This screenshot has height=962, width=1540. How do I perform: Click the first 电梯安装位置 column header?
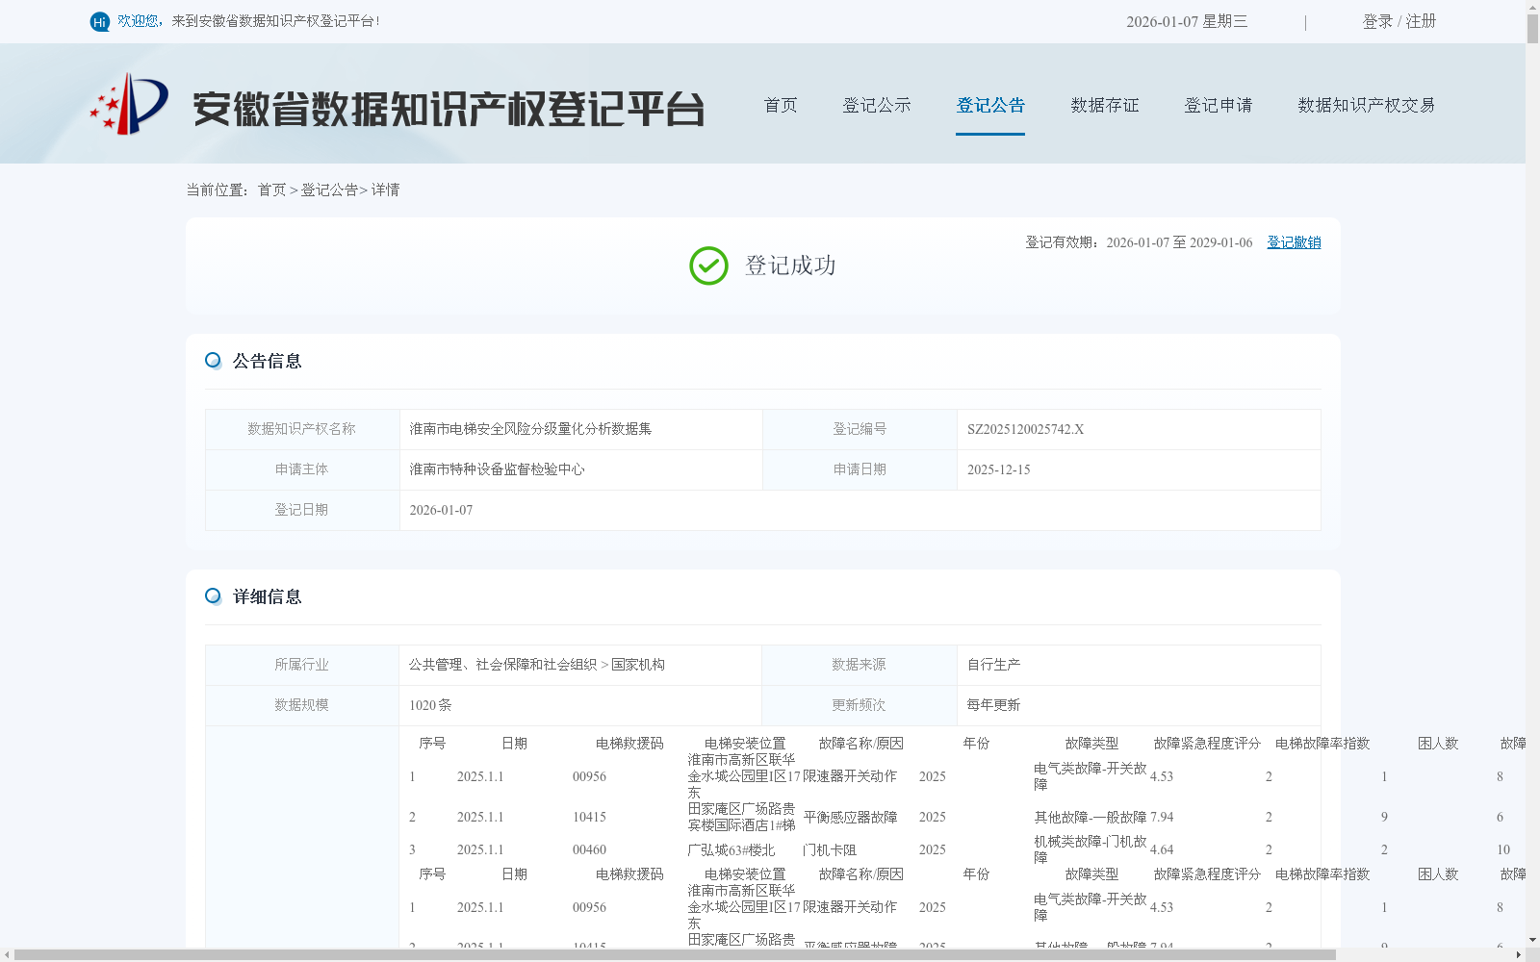(745, 744)
